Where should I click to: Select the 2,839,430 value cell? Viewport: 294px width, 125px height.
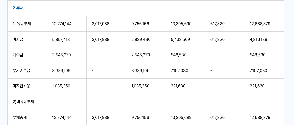click(141, 39)
